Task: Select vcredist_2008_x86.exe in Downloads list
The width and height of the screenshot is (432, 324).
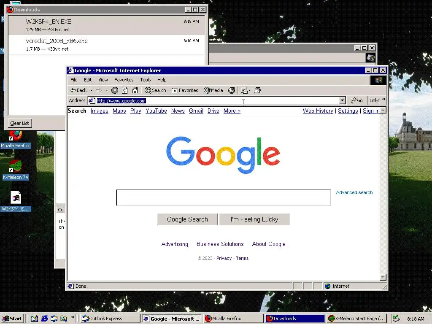Action: click(107, 45)
